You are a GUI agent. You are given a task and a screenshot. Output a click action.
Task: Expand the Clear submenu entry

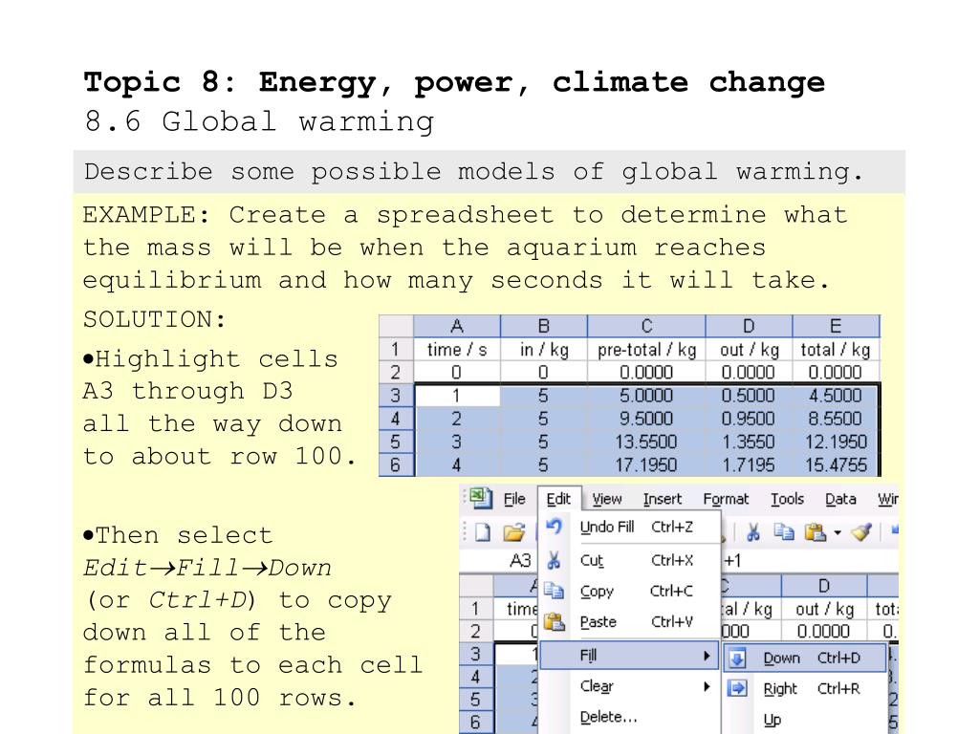coord(631,686)
